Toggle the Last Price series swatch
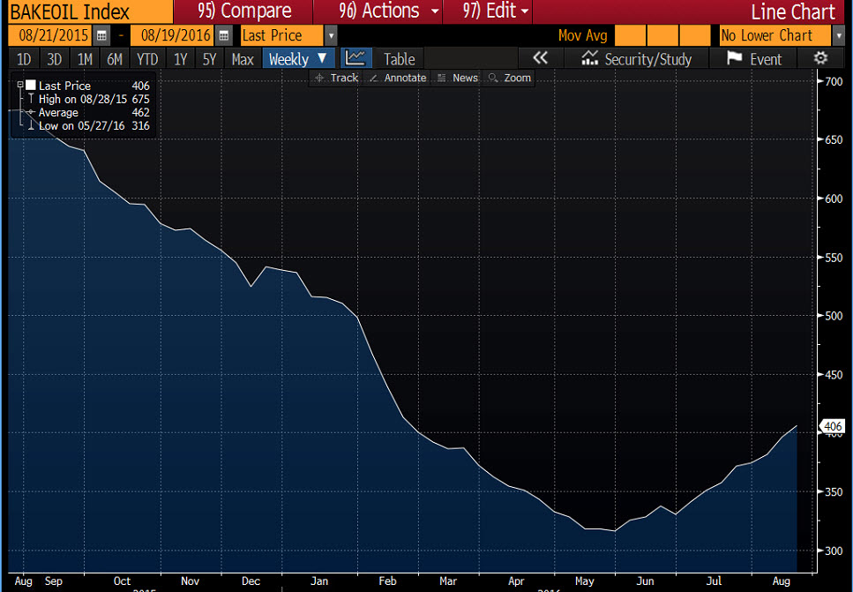This screenshot has height=592, width=853. click(x=31, y=86)
